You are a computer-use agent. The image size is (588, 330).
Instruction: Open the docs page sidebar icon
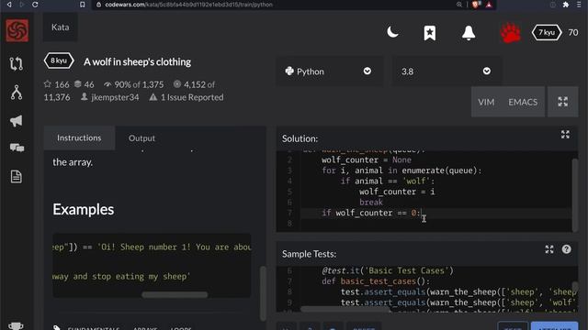point(17,177)
